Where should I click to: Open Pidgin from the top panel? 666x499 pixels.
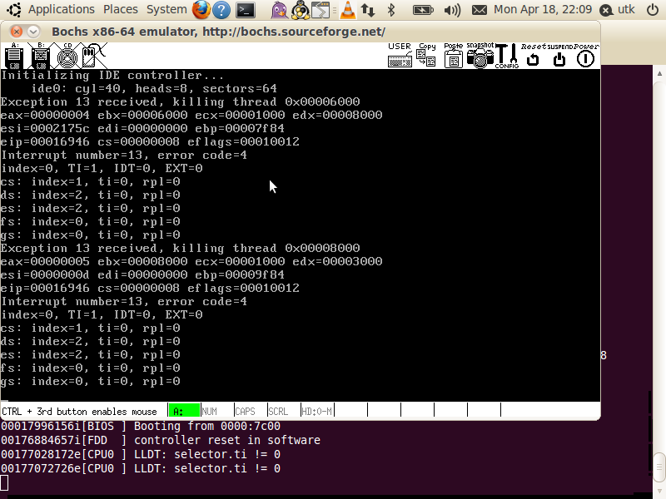279,10
